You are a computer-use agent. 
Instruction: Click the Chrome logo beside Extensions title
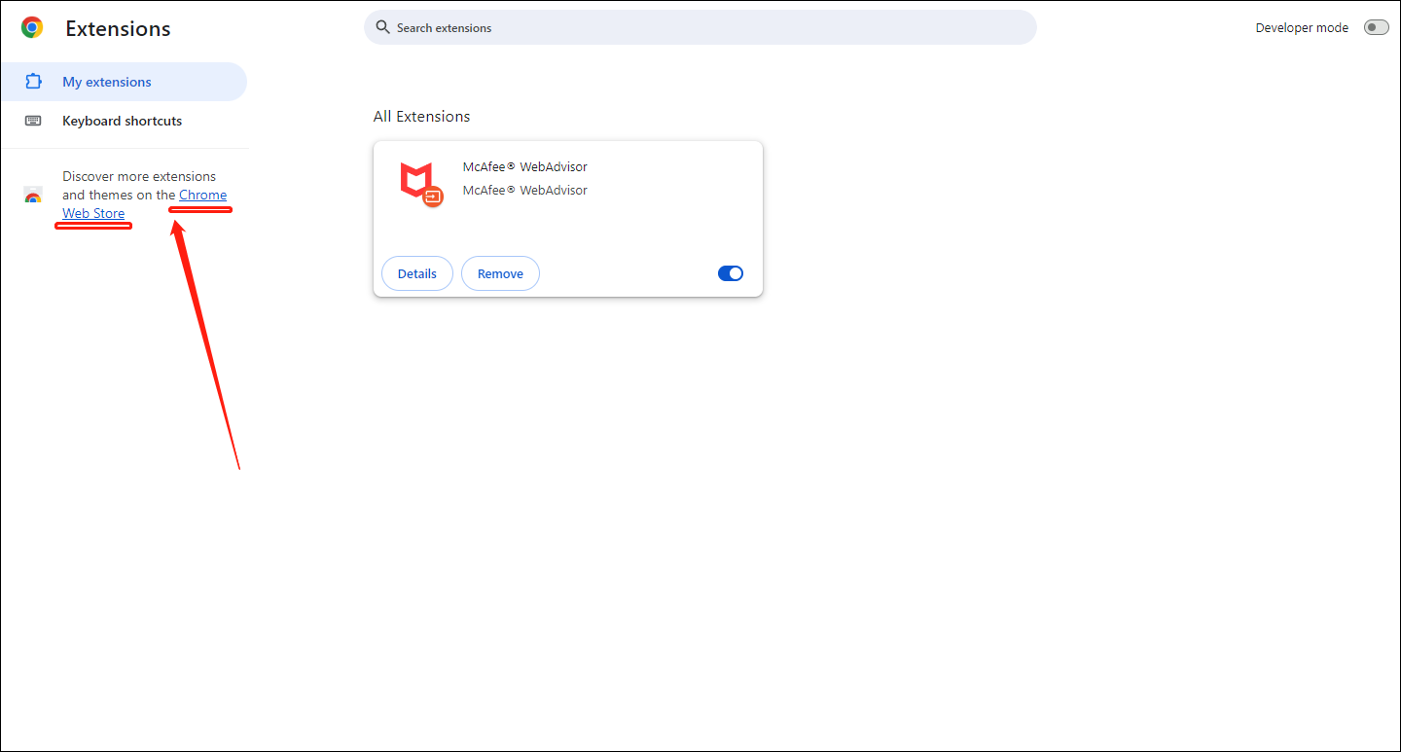(32, 28)
